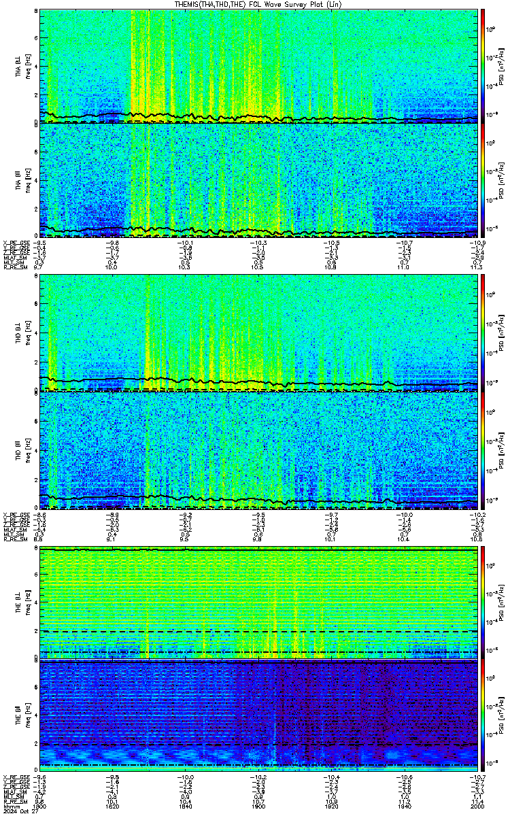This screenshot has height=816, width=510.
Task: Select the THE B-perpendicular spectrogram panel
Action: click(x=259, y=602)
